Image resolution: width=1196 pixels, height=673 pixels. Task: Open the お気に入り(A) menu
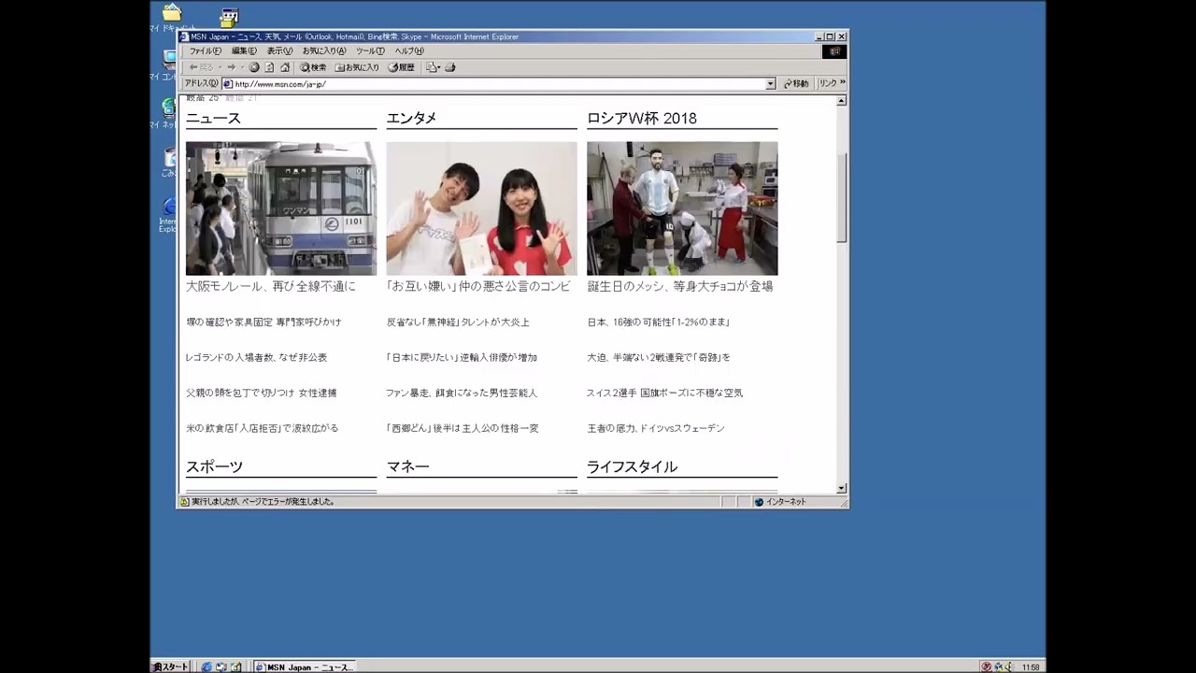coord(324,51)
